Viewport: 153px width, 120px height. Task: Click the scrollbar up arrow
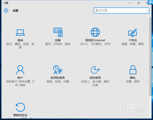tap(150, 16)
